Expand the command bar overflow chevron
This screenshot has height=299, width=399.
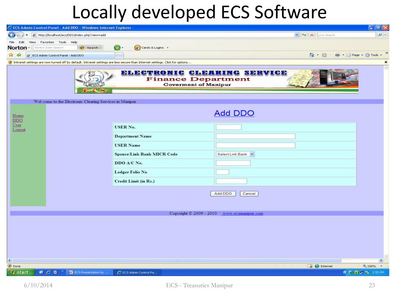(387, 53)
